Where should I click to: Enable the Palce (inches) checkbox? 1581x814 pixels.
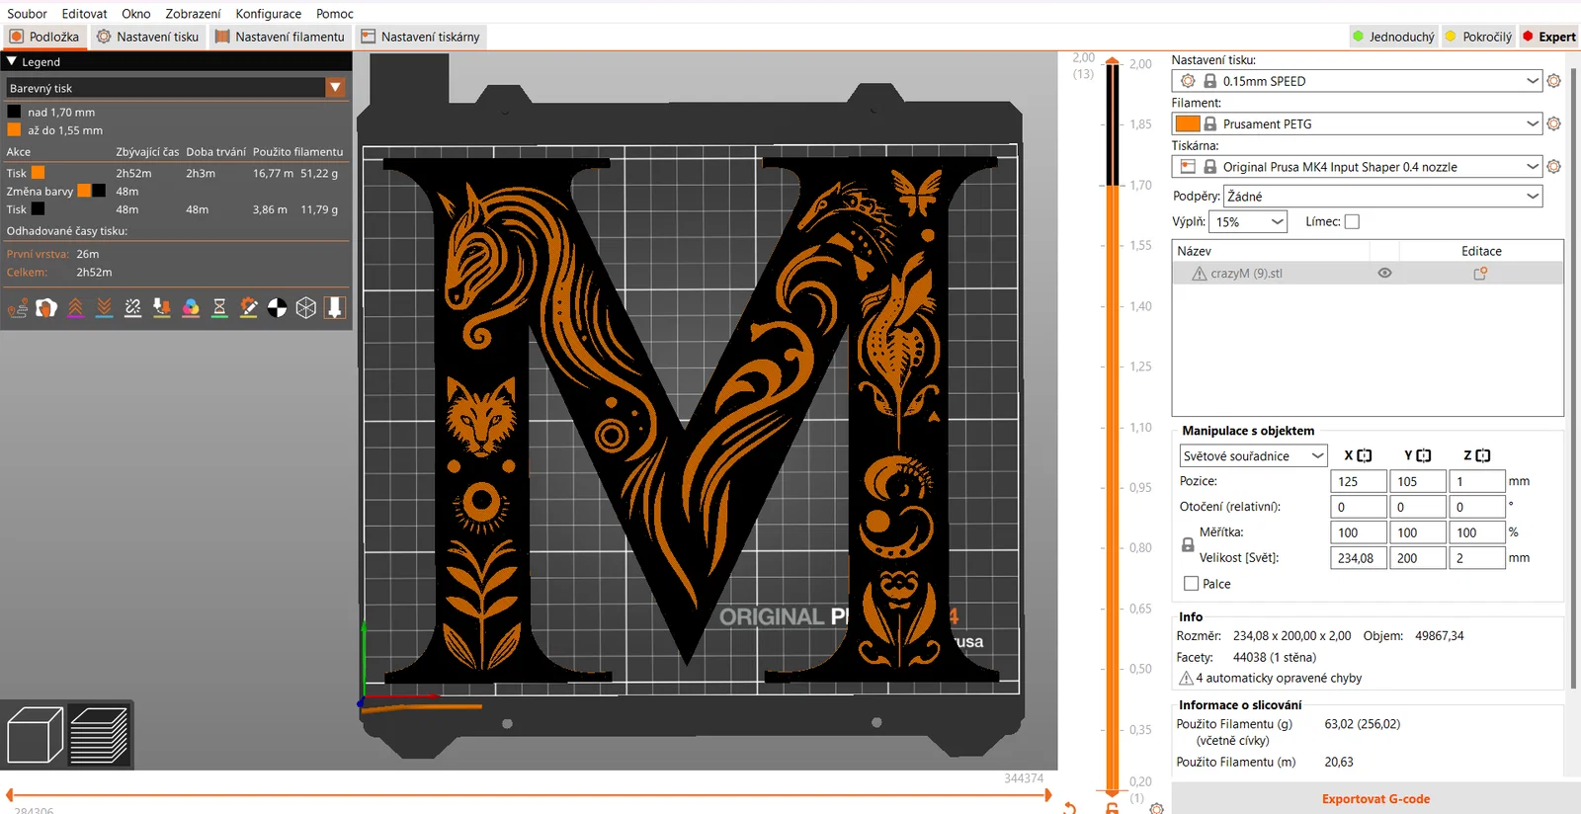(1191, 584)
